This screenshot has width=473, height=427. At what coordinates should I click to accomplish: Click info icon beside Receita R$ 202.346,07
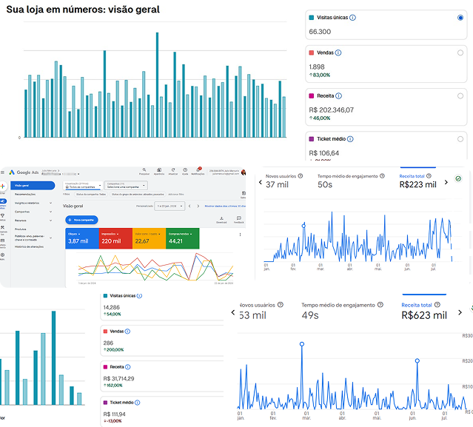pyautogui.click(x=339, y=96)
